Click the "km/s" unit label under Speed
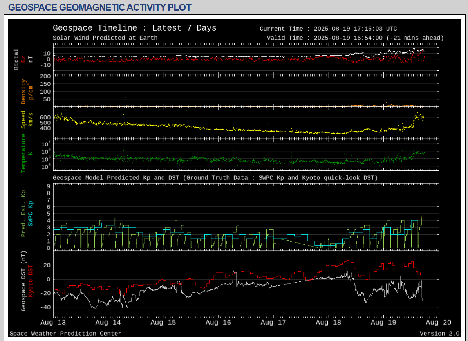468x341 pixels. point(31,120)
